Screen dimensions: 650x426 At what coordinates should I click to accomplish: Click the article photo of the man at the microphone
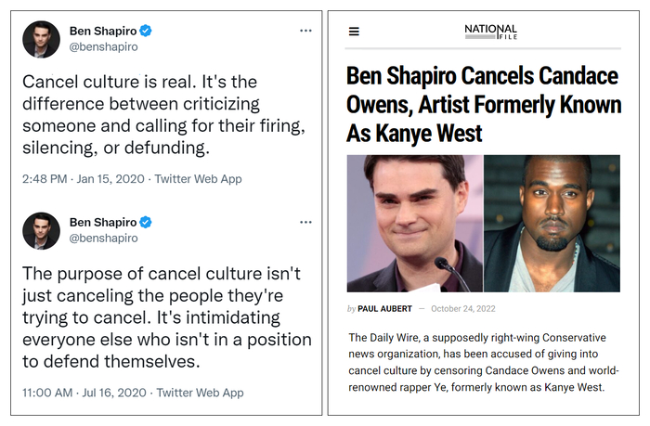414,223
